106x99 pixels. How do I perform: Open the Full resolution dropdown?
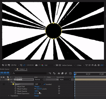[x=50, y=65]
